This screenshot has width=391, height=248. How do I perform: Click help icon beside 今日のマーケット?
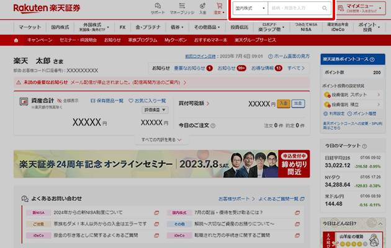click(x=364, y=146)
